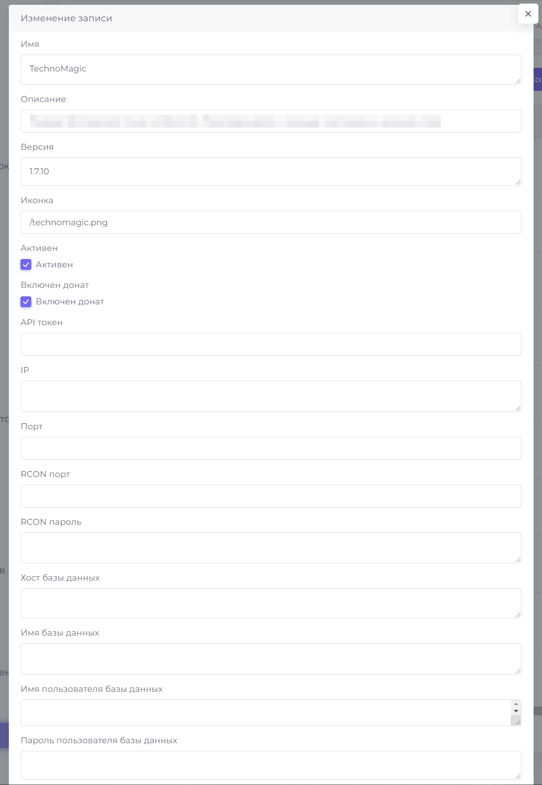542x785 pixels.
Task: Focus the RCON пароль textarea
Action: 271,548
